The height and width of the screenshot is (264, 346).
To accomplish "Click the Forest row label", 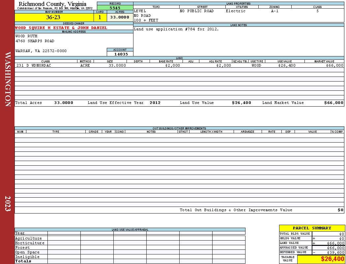I will click(22, 247).
